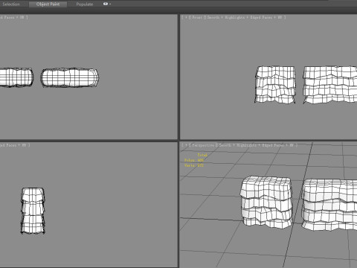357x268 pixels.
Task: Open the Populate ribbon tab
Action: pos(85,4)
